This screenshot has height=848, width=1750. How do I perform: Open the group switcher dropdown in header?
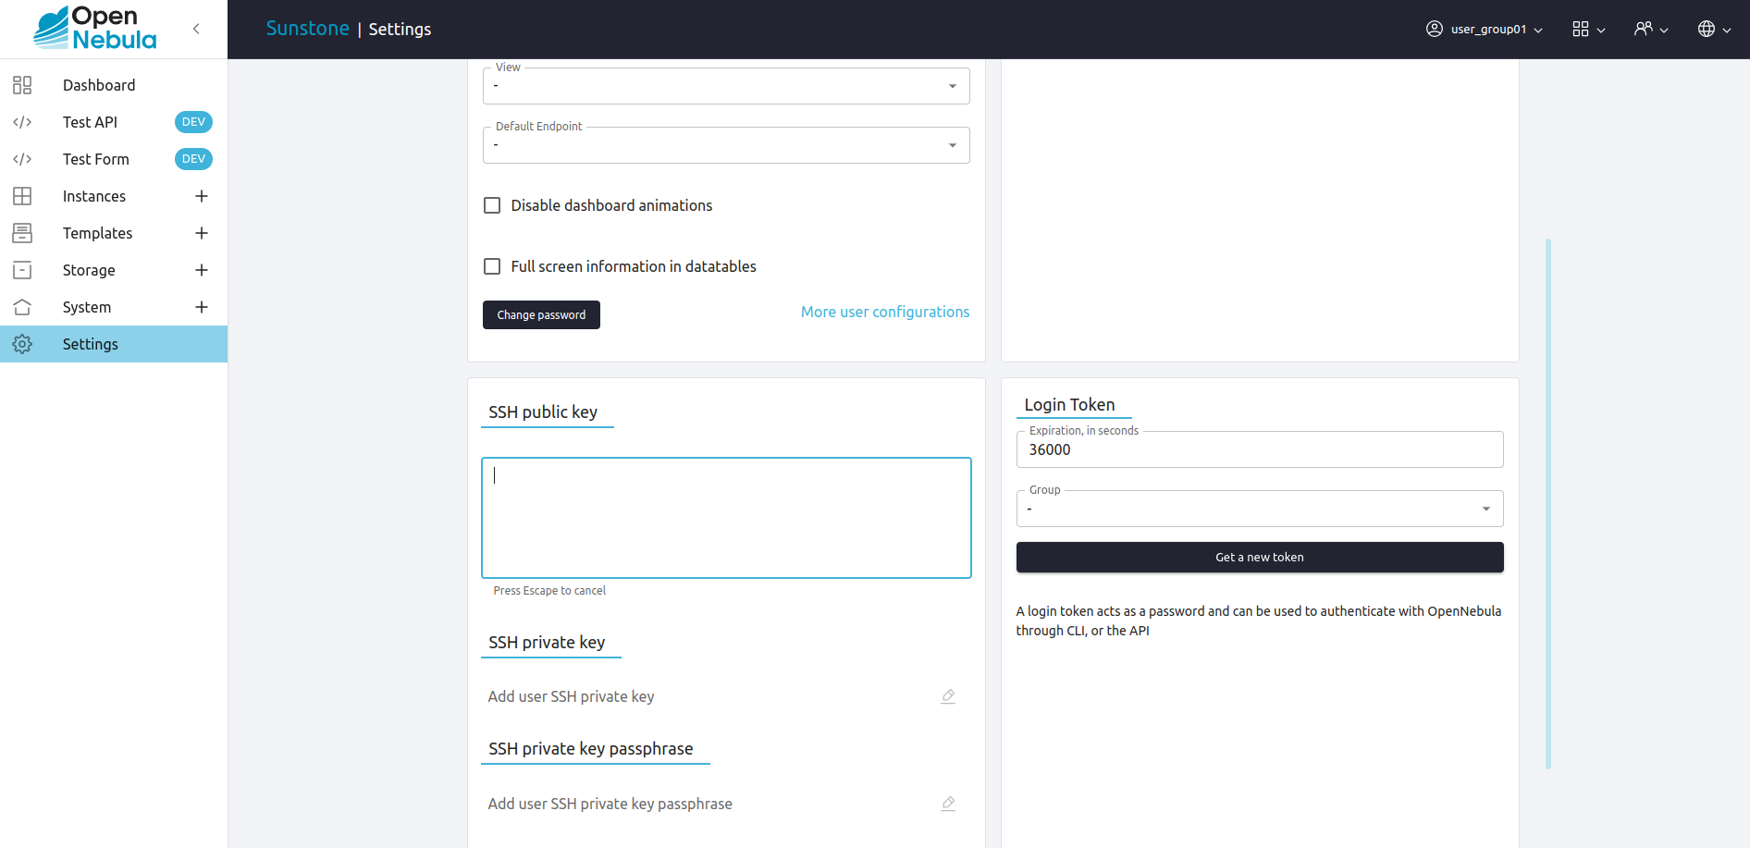point(1651,29)
